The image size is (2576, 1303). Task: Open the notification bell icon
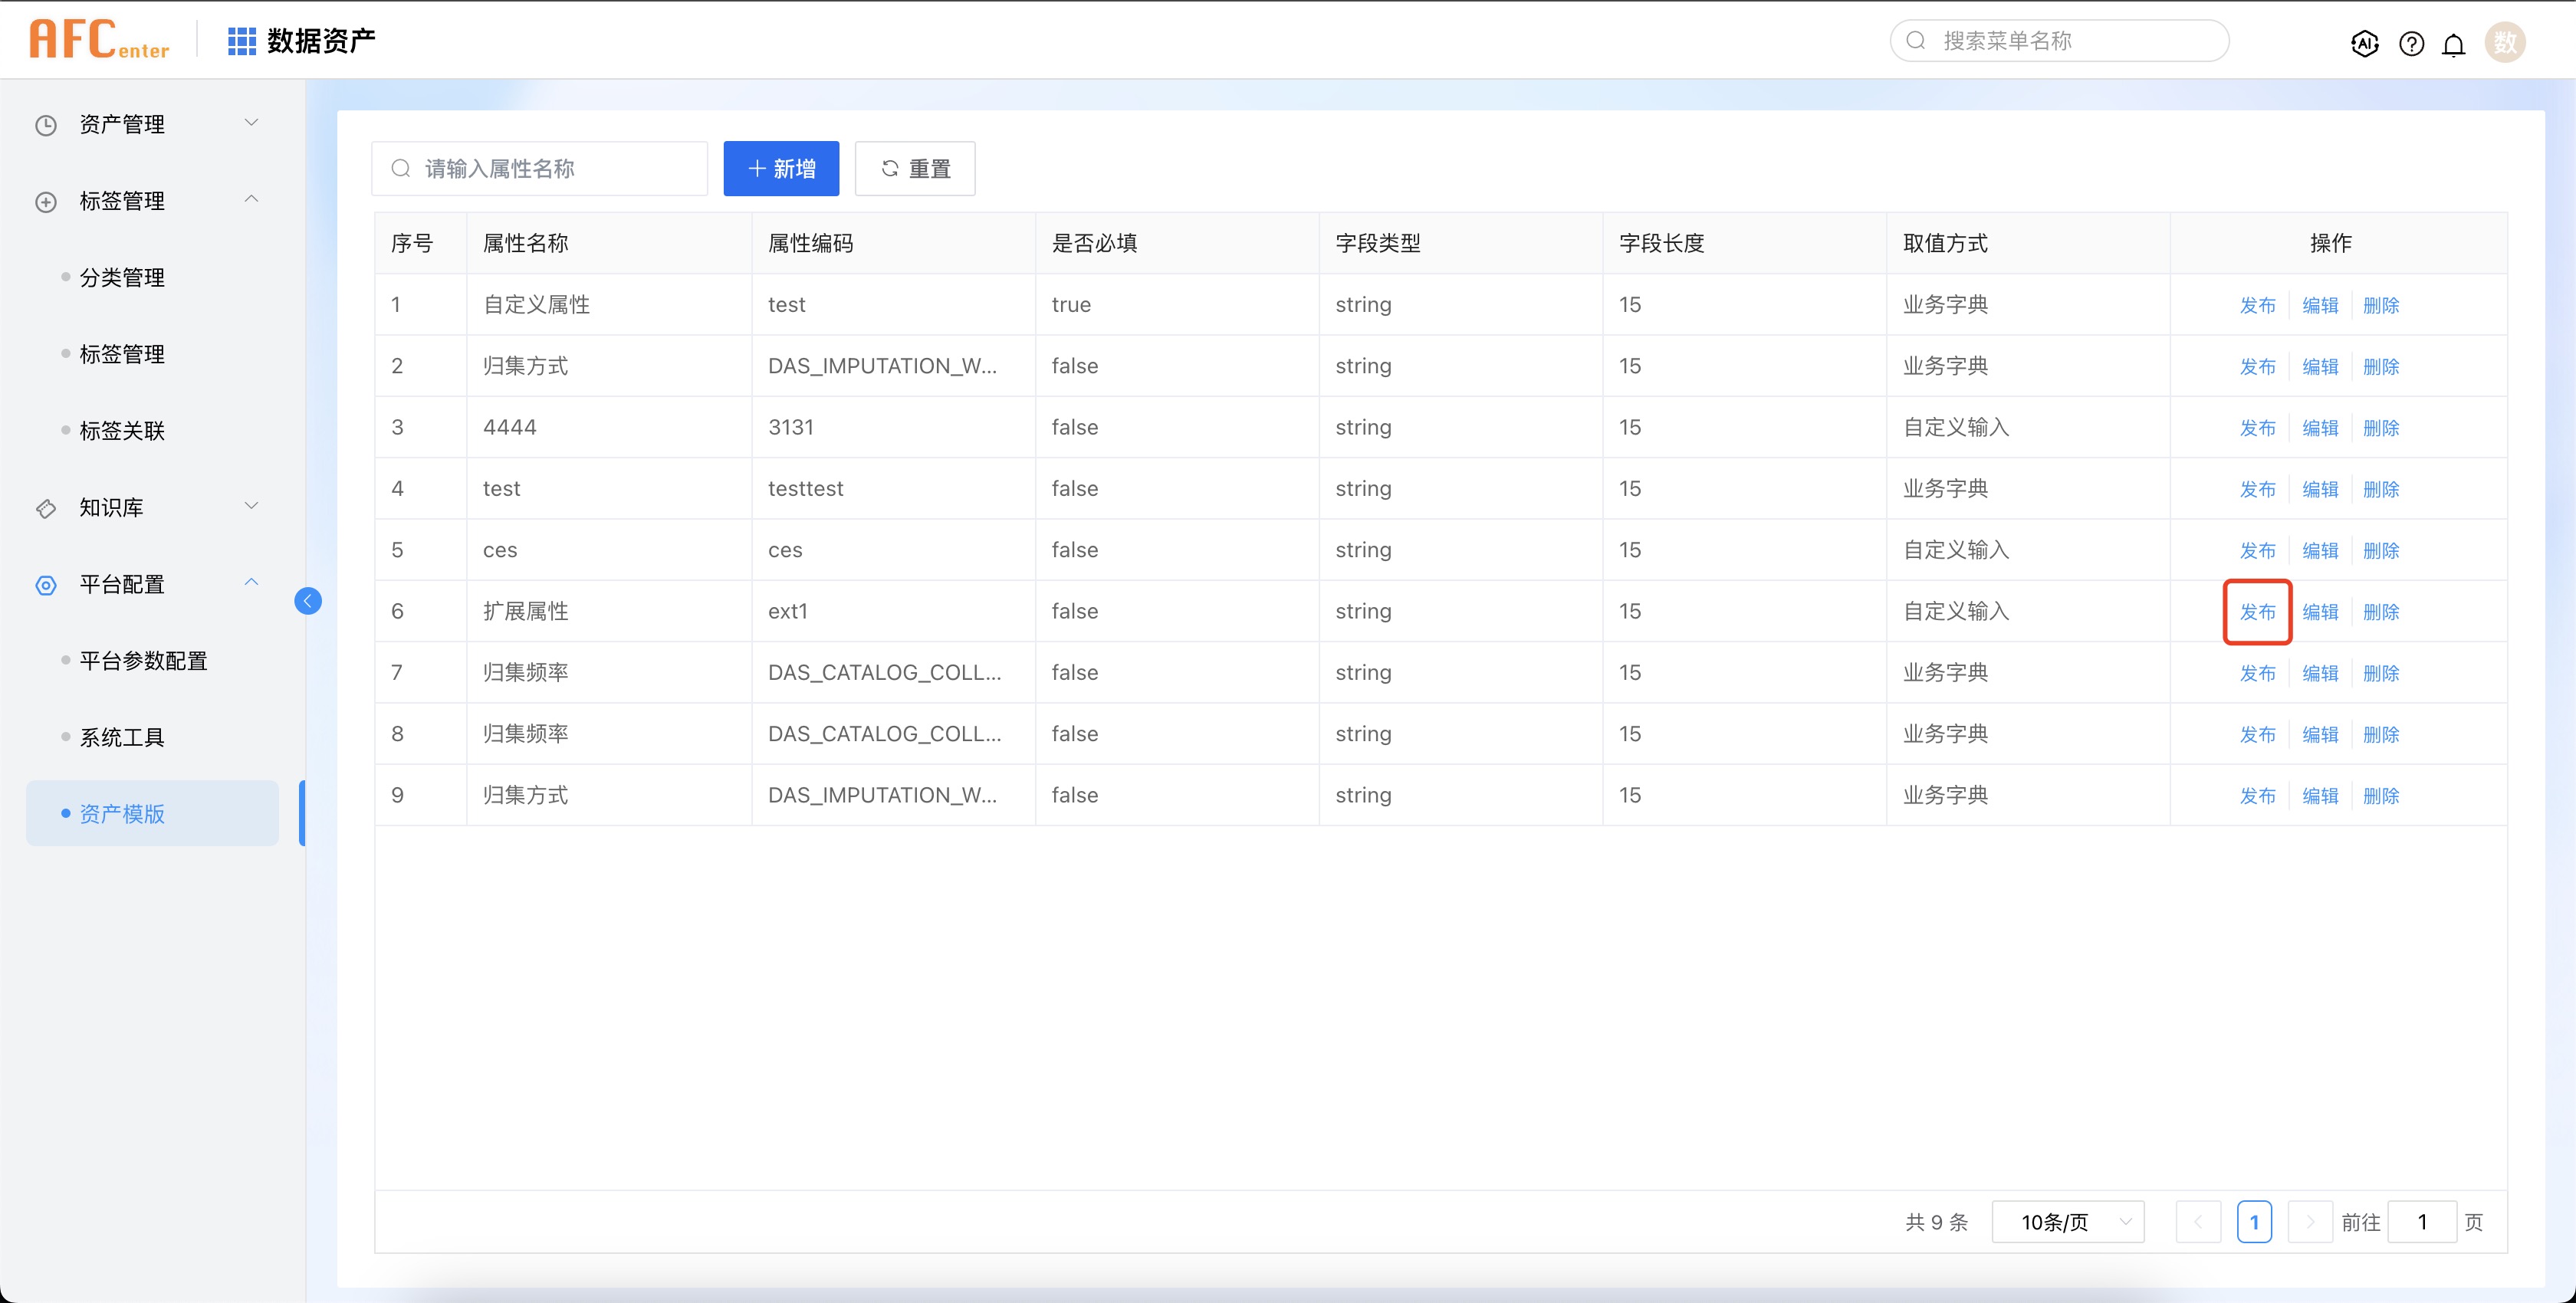tap(2453, 44)
